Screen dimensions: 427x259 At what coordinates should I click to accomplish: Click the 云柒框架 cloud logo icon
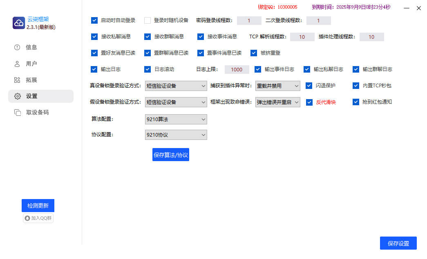point(19,23)
